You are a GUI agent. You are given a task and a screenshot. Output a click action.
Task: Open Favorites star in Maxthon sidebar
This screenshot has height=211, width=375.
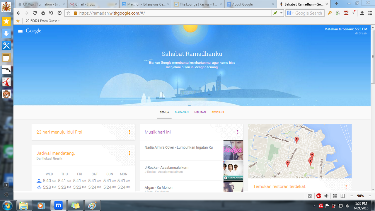coord(6,21)
